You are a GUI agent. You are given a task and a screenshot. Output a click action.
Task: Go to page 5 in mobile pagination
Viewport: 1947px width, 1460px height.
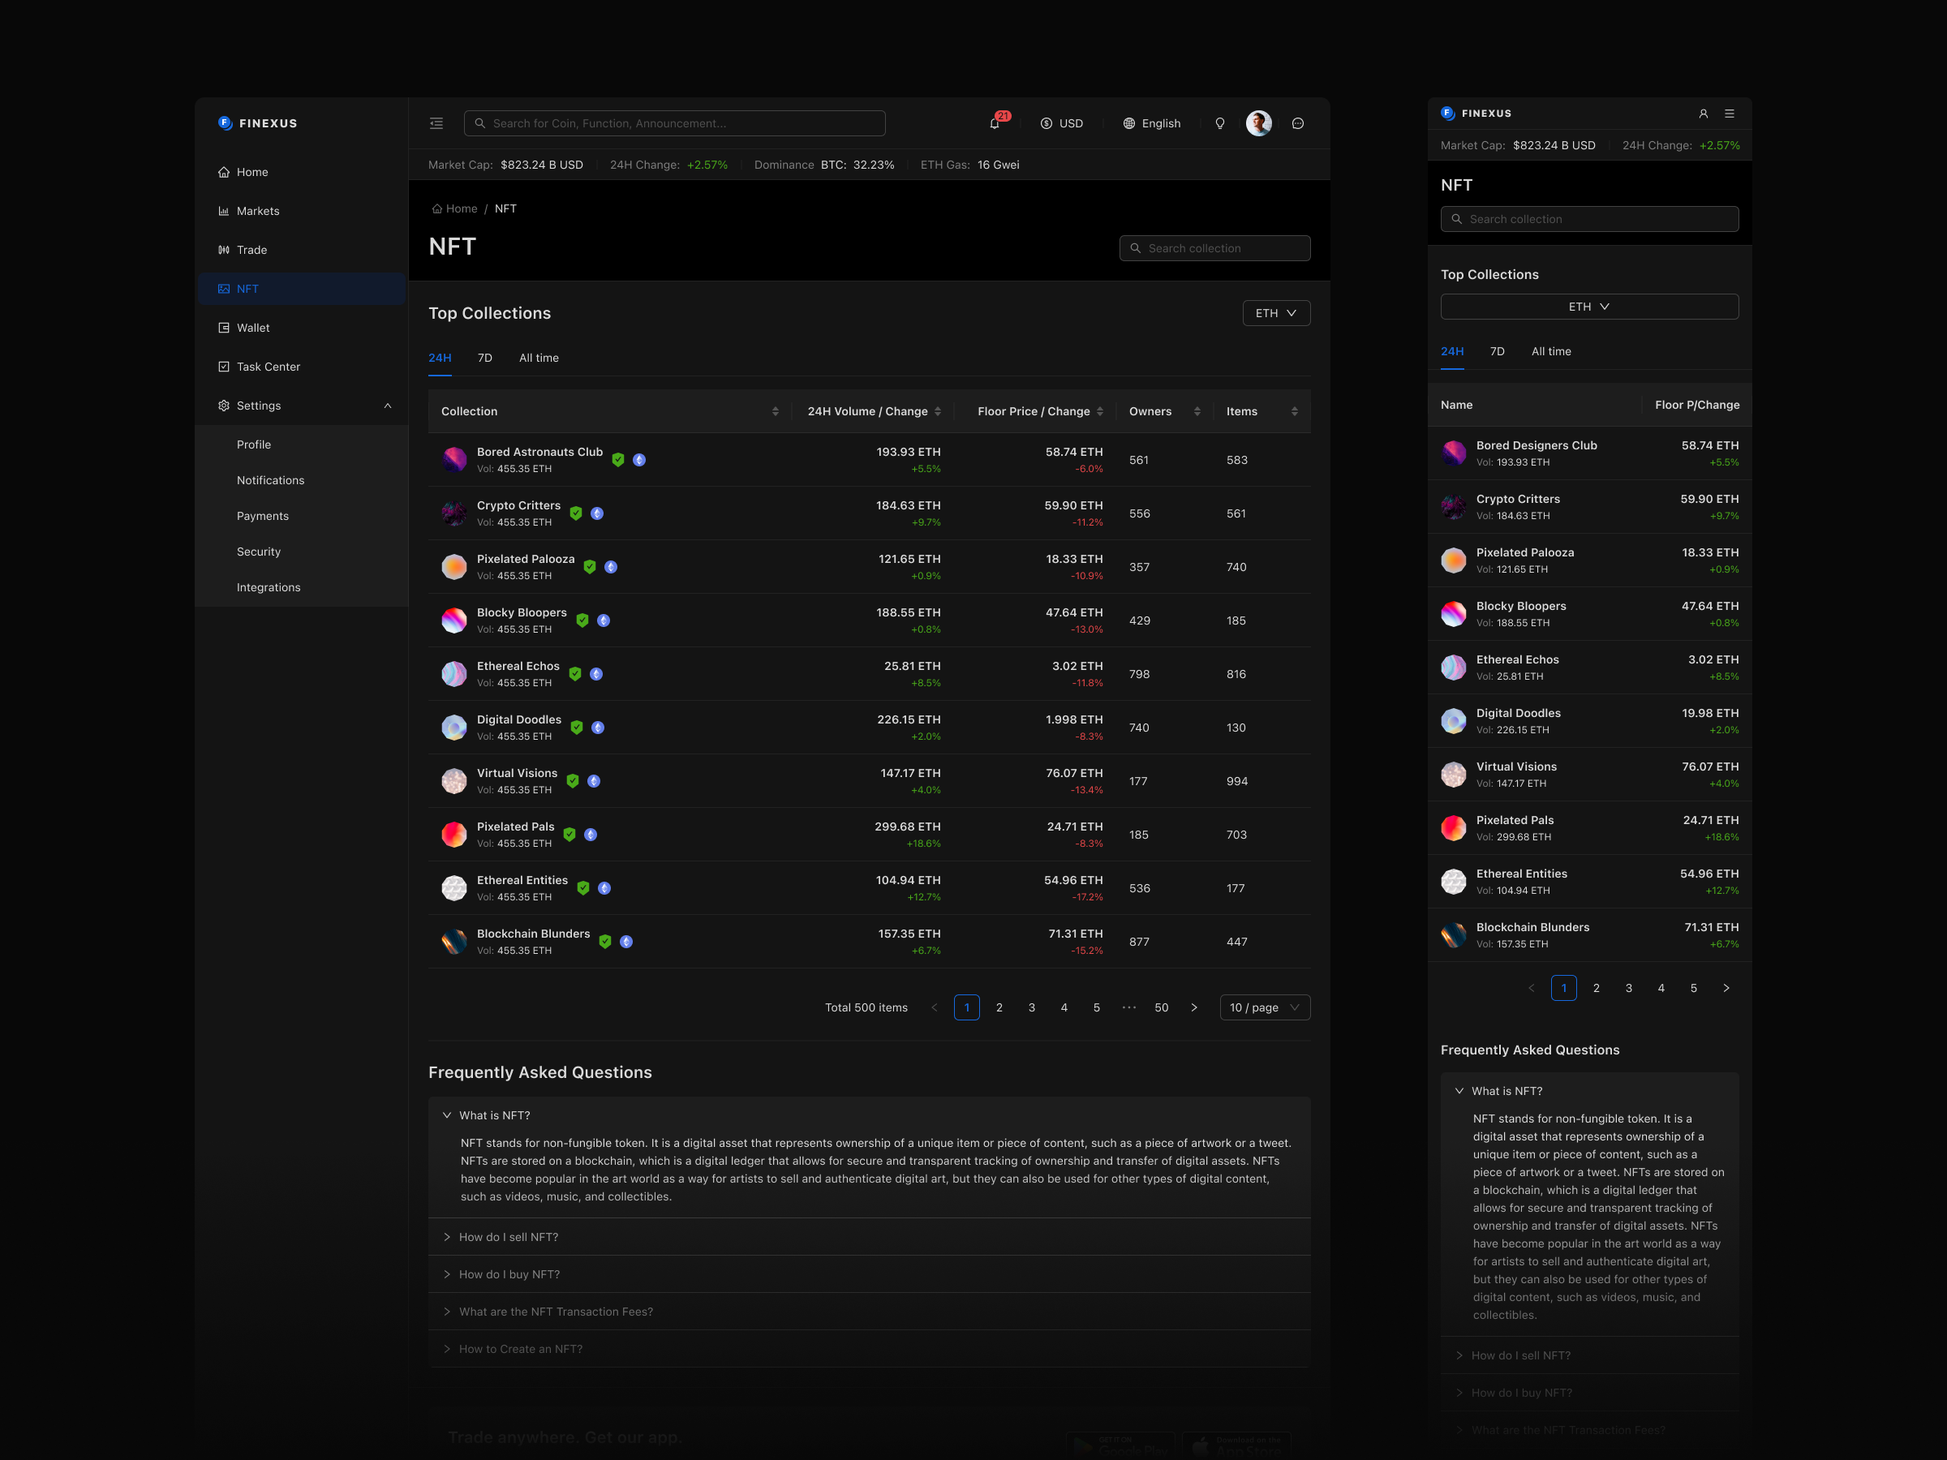point(1694,988)
